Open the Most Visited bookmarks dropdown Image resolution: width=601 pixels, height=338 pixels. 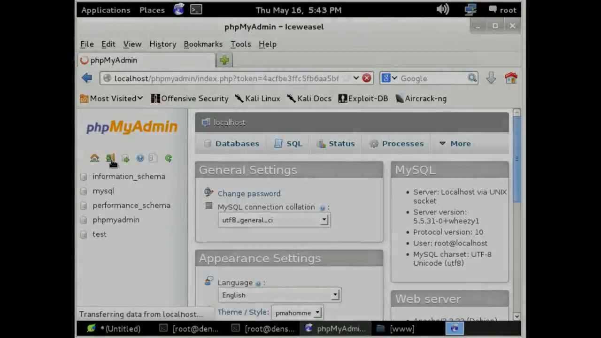[x=111, y=99]
